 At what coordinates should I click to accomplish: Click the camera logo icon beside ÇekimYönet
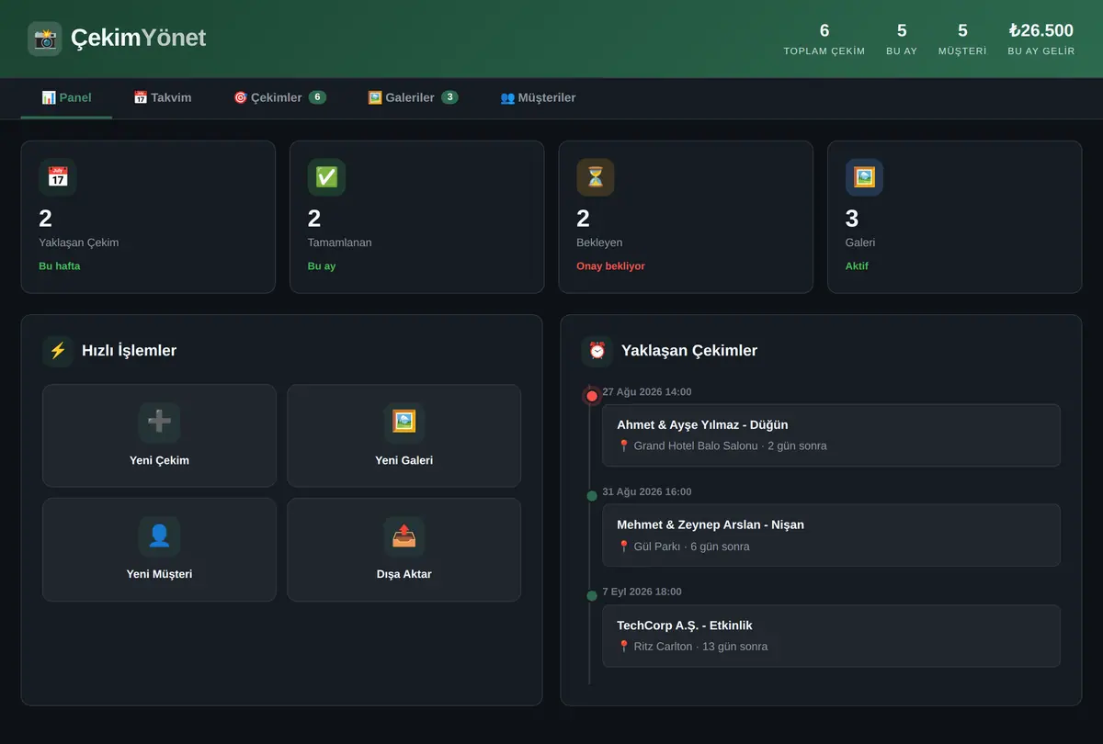tap(45, 39)
